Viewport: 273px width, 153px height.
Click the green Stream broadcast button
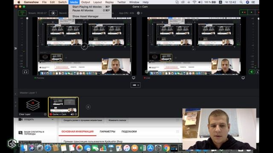22,13
